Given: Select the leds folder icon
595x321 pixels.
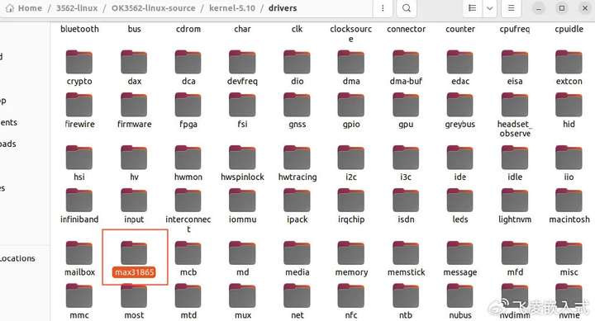Looking at the screenshot, I should 460,200.
